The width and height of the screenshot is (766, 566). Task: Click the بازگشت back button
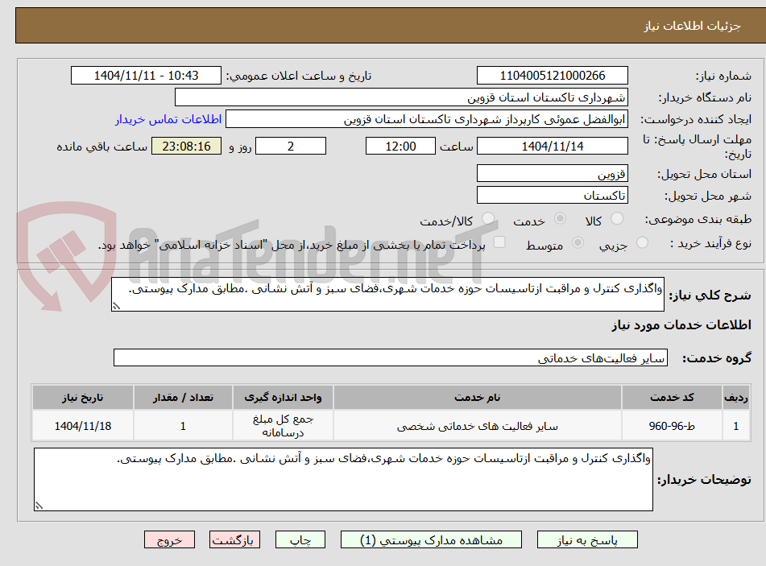tap(234, 539)
